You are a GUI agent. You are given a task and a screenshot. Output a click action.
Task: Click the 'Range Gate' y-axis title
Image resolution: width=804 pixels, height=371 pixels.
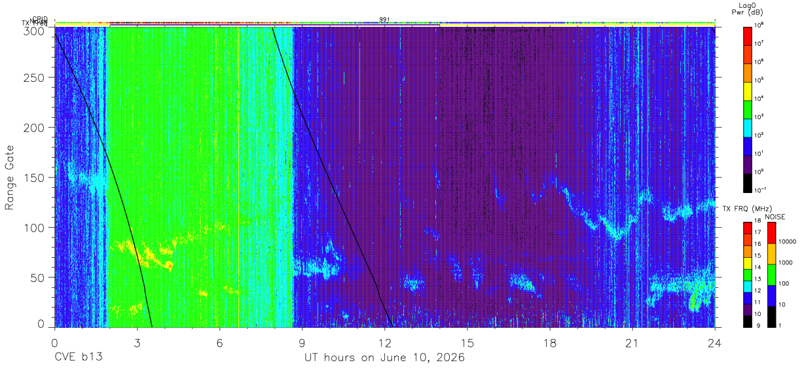[x=10, y=177]
